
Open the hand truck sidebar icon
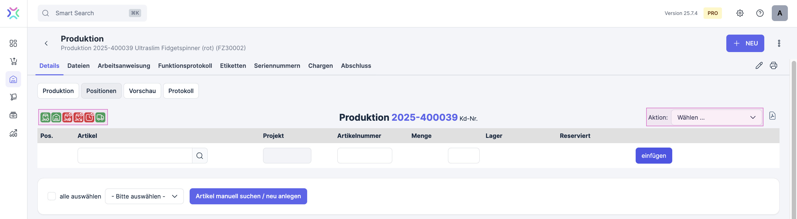pos(13,97)
